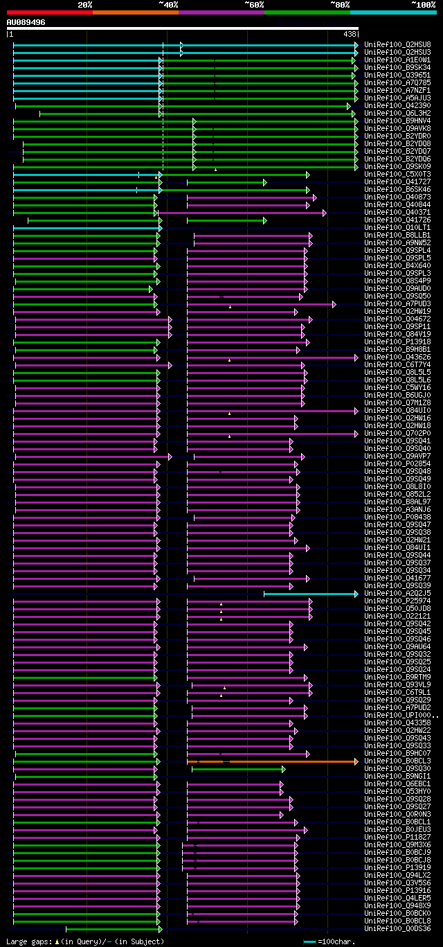Select the UniRef100_P11827 label

397,837
